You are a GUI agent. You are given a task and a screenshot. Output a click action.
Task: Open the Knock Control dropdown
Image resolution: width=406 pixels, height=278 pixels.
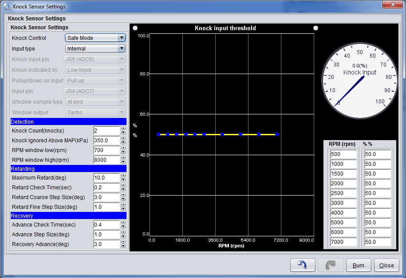coord(95,38)
